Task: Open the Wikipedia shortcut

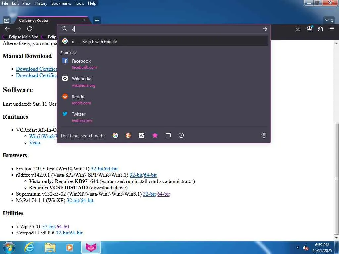Action: click(x=164, y=82)
